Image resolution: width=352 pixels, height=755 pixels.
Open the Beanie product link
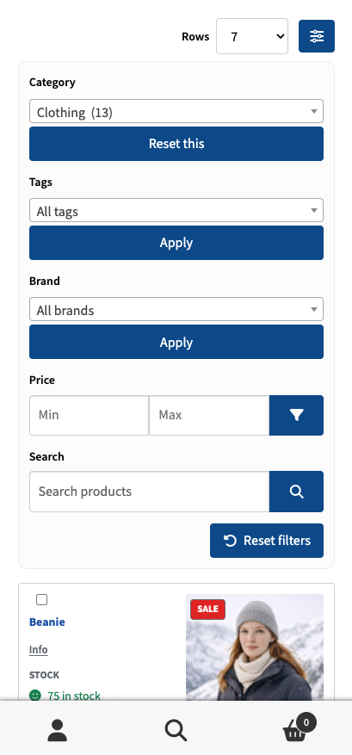tap(47, 622)
